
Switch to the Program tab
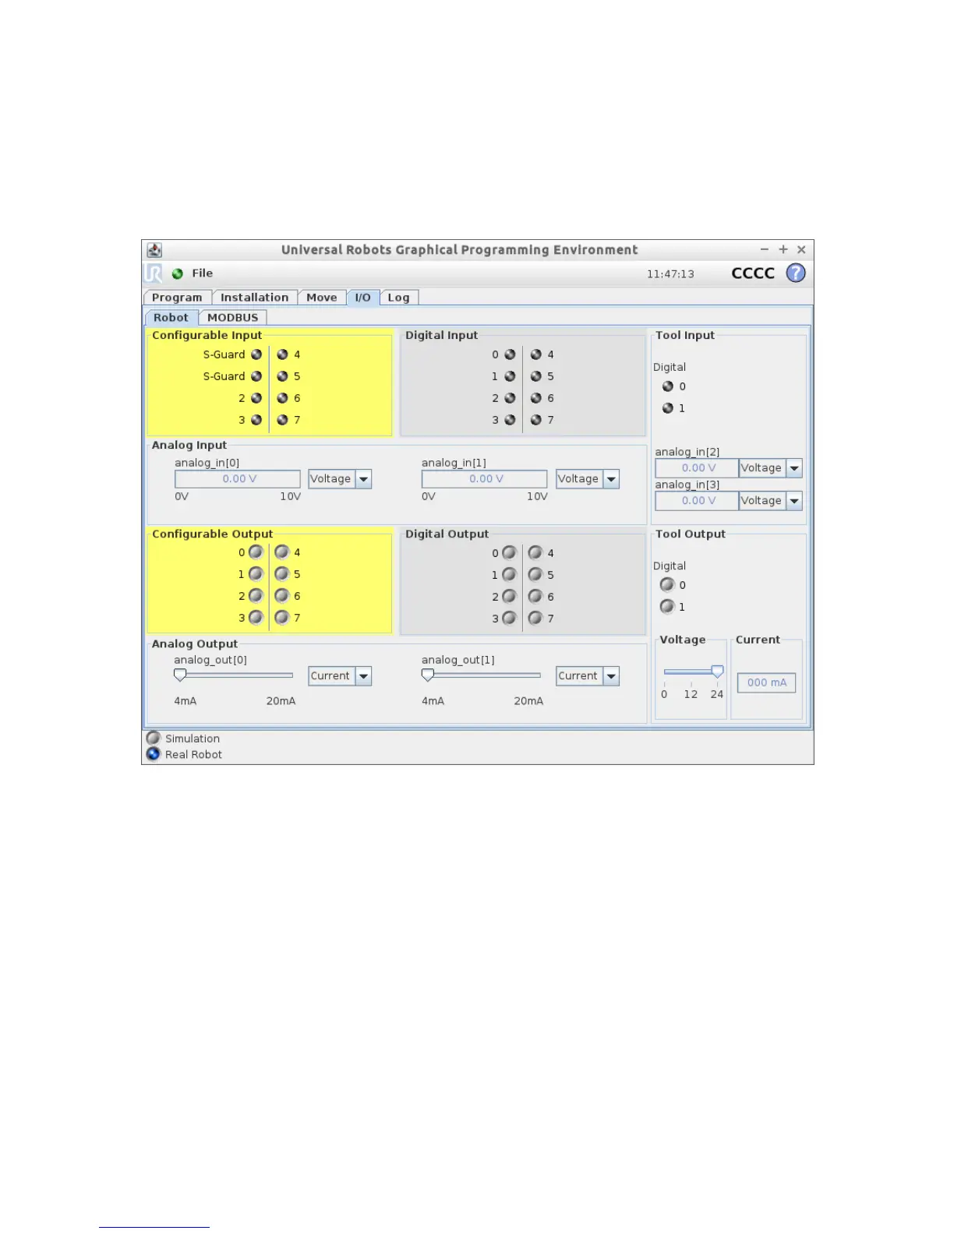[177, 298]
